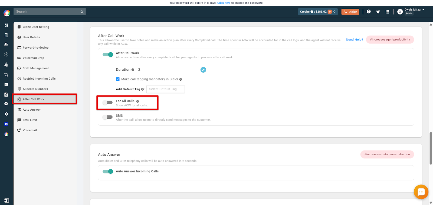
Task: Open the reports document icon in the left rail
Action: pos(6,95)
